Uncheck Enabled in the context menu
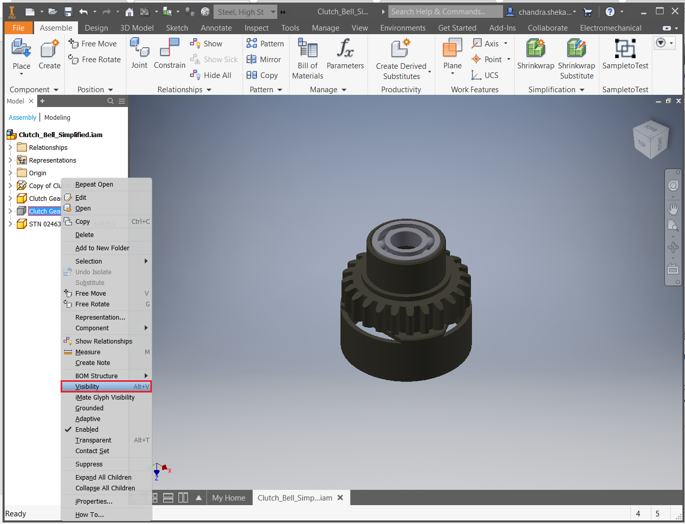The image size is (685, 524). tap(87, 430)
